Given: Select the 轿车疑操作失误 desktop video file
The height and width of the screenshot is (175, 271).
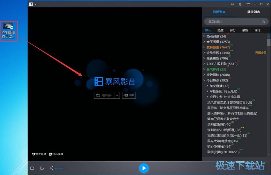Looking at the screenshot, I should coord(8,31).
